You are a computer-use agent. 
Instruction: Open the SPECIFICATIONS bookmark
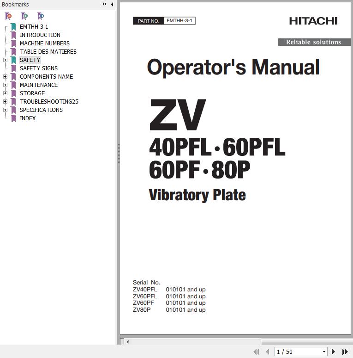point(41,110)
